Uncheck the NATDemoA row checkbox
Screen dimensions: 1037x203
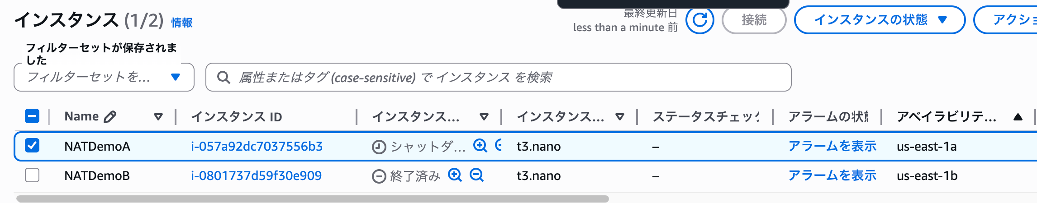click(x=32, y=145)
